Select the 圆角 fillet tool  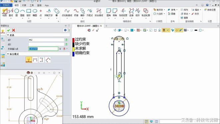pos(109,12)
